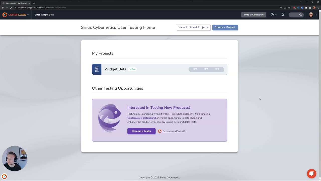The image size is (321, 181).
Task: Open Chrome three-dot menu
Action: [x=318, y=8]
